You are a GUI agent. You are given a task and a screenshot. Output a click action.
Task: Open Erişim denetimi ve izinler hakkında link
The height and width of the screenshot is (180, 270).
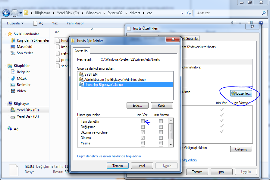pos(109,156)
